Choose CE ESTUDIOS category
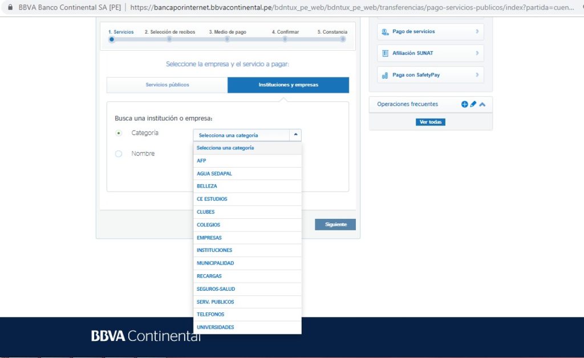This screenshot has height=358, width=584. click(x=248, y=199)
